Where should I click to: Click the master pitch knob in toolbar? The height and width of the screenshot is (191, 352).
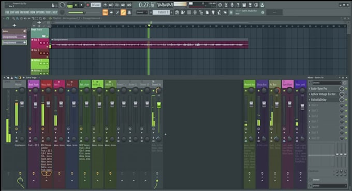click(63, 12)
